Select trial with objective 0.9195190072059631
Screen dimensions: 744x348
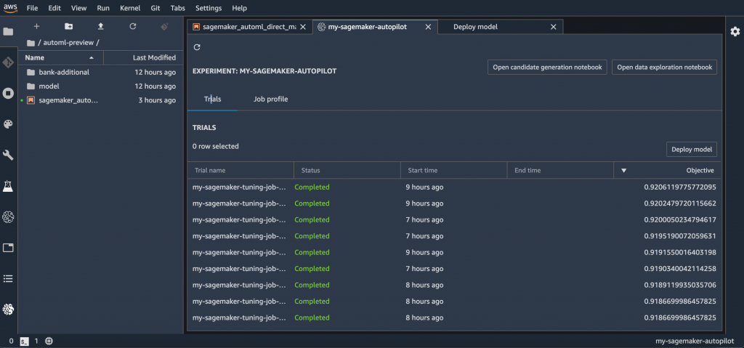[x=454, y=236]
